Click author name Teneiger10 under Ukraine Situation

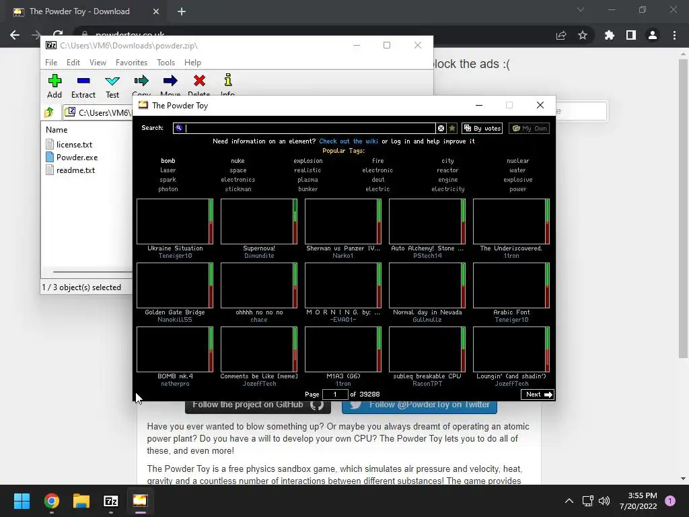tap(175, 256)
